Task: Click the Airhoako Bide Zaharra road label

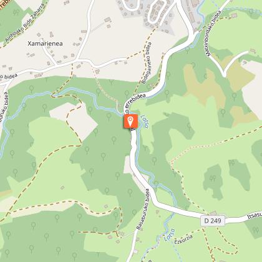Action: click(x=25, y=23)
